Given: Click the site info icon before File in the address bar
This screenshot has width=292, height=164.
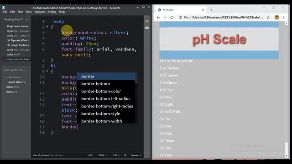Looking at the screenshot, I should pos(180,17).
